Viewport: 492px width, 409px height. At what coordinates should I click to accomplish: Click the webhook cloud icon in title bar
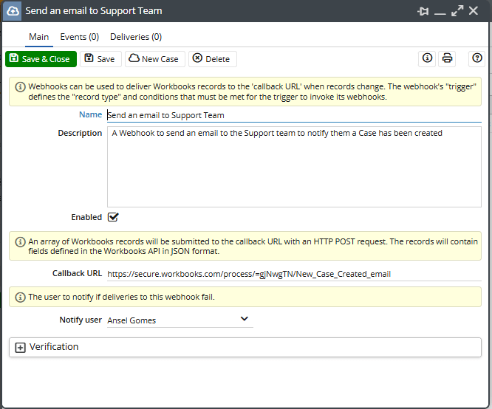click(x=13, y=11)
